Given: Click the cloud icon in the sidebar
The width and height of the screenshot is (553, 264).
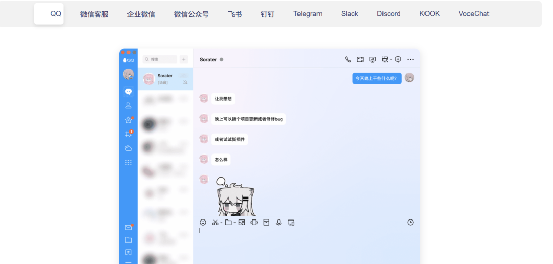Looking at the screenshot, I should (x=129, y=148).
